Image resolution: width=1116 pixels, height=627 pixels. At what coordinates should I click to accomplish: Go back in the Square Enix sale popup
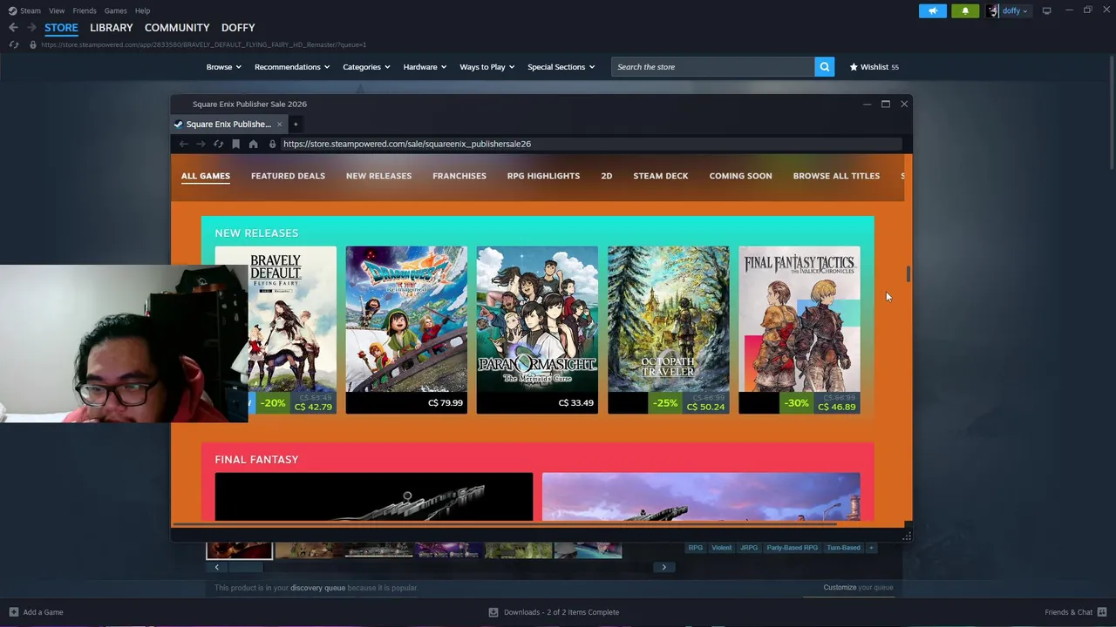tap(183, 144)
